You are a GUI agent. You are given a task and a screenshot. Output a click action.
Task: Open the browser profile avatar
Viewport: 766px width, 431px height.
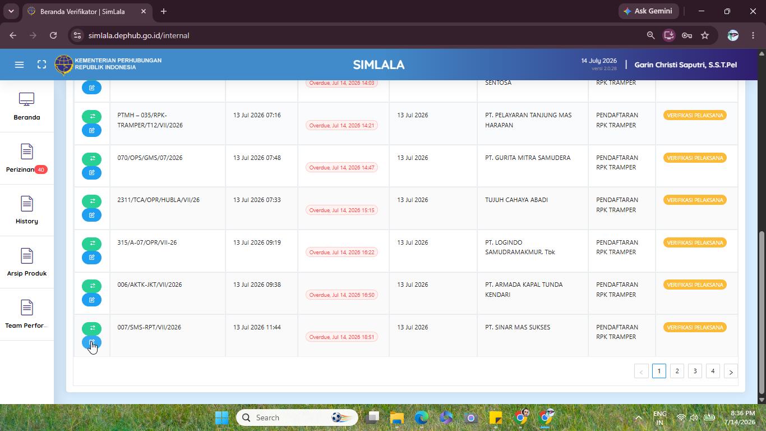click(x=733, y=35)
